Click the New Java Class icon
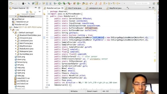Image resolution: width=167 pixels, height=94 pixels. [x=78, y=3]
